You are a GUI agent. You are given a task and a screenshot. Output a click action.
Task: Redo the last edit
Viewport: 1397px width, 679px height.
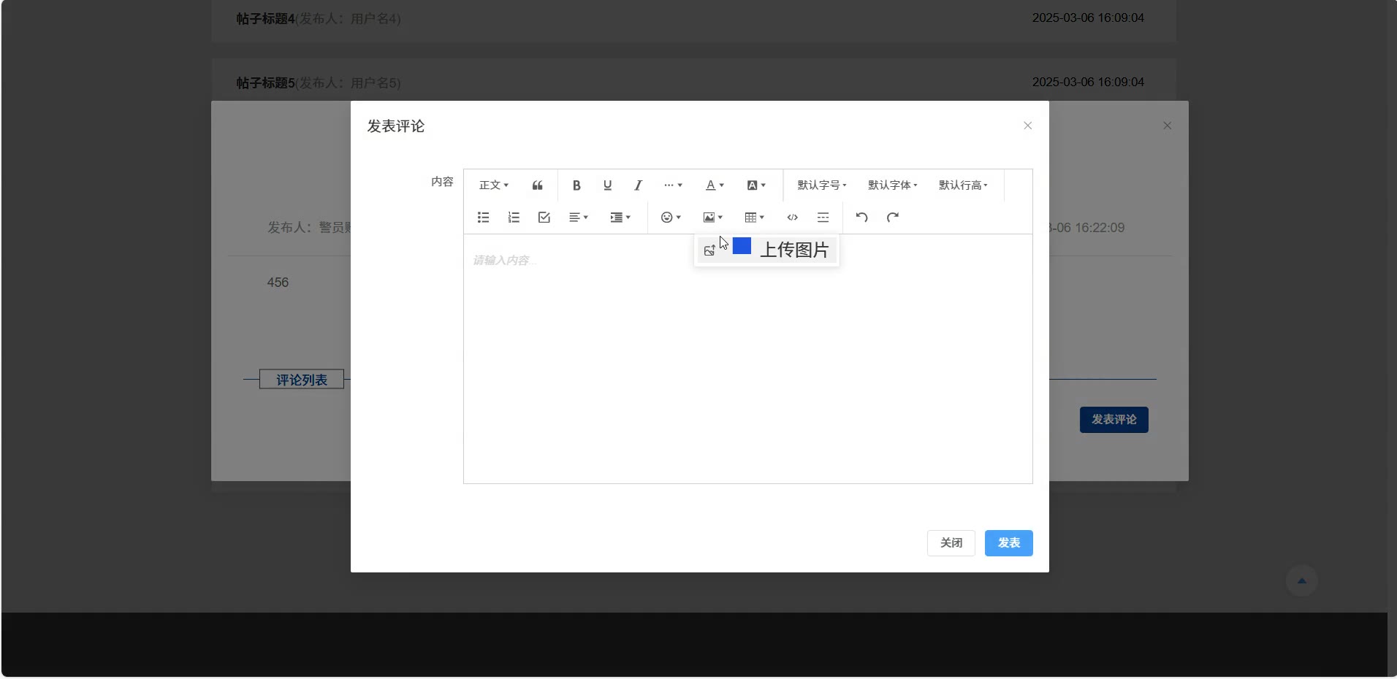[x=892, y=218]
